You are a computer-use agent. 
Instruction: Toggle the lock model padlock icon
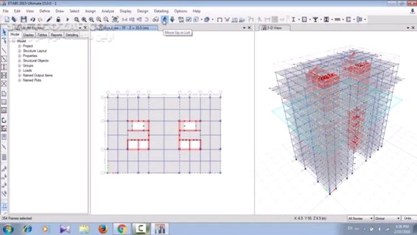tap(58, 19)
